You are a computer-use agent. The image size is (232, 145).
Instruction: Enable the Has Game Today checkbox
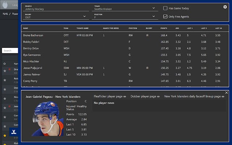point(165,8)
